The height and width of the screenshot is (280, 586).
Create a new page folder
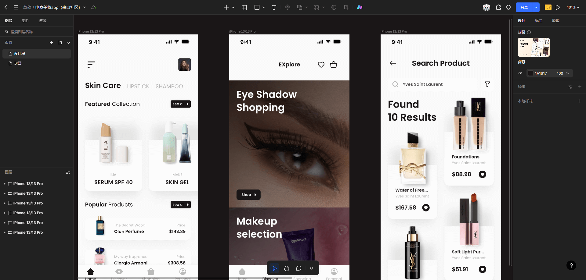click(60, 43)
